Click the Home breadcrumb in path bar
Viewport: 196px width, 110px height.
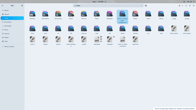click(77, 6)
